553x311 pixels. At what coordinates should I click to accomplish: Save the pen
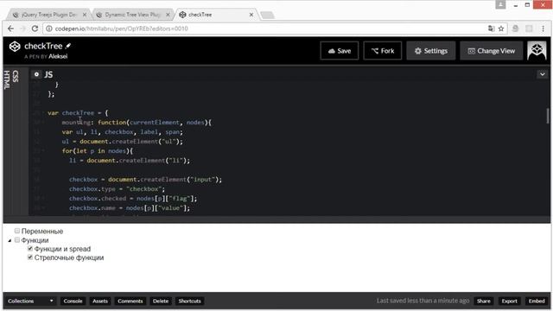340,51
